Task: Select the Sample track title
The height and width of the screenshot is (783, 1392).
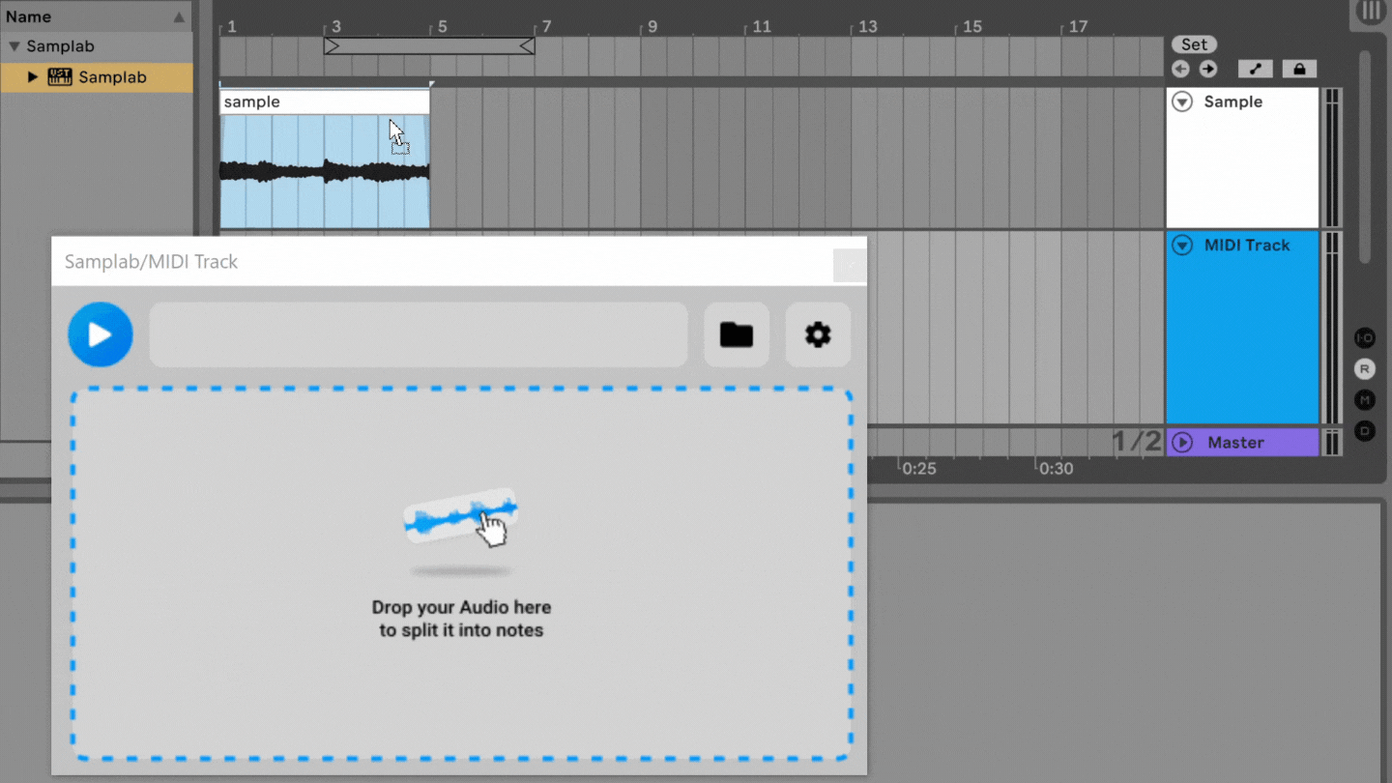Action: 1233,101
